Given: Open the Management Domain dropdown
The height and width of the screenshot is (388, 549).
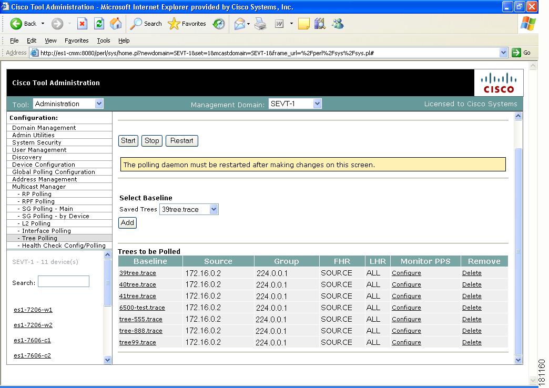Looking at the screenshot, I should click(x=317, y=104).
